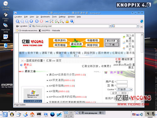Click the 登录 login button
Viewport: 157px width, 118px height.
pos(115,93)
